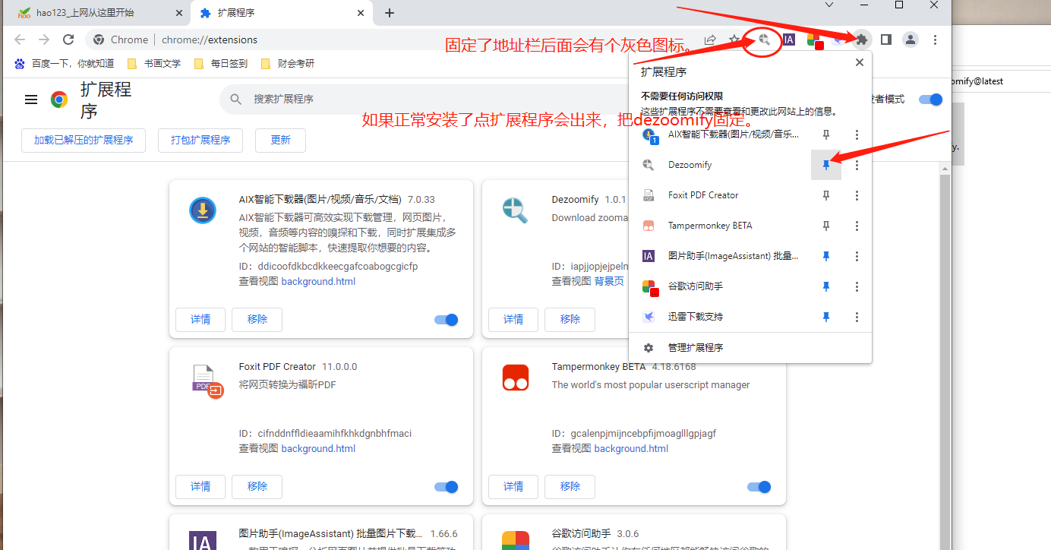Disable the AIX智能下载器 extension switch

[447, 320]
